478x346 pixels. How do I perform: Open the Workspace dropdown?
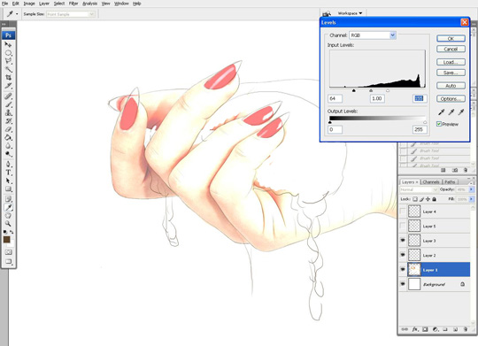pos(350,13)
